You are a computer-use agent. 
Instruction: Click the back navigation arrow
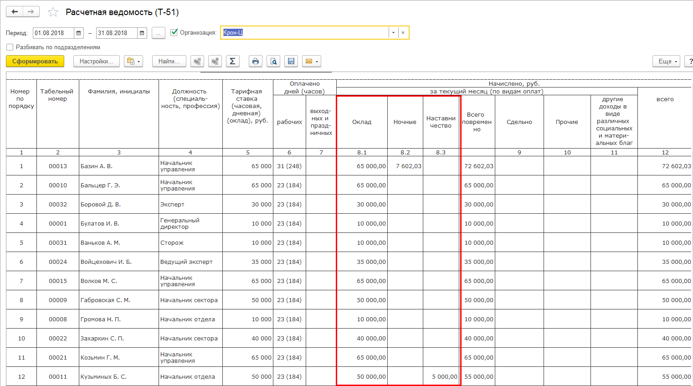click(x=15, y=12)
